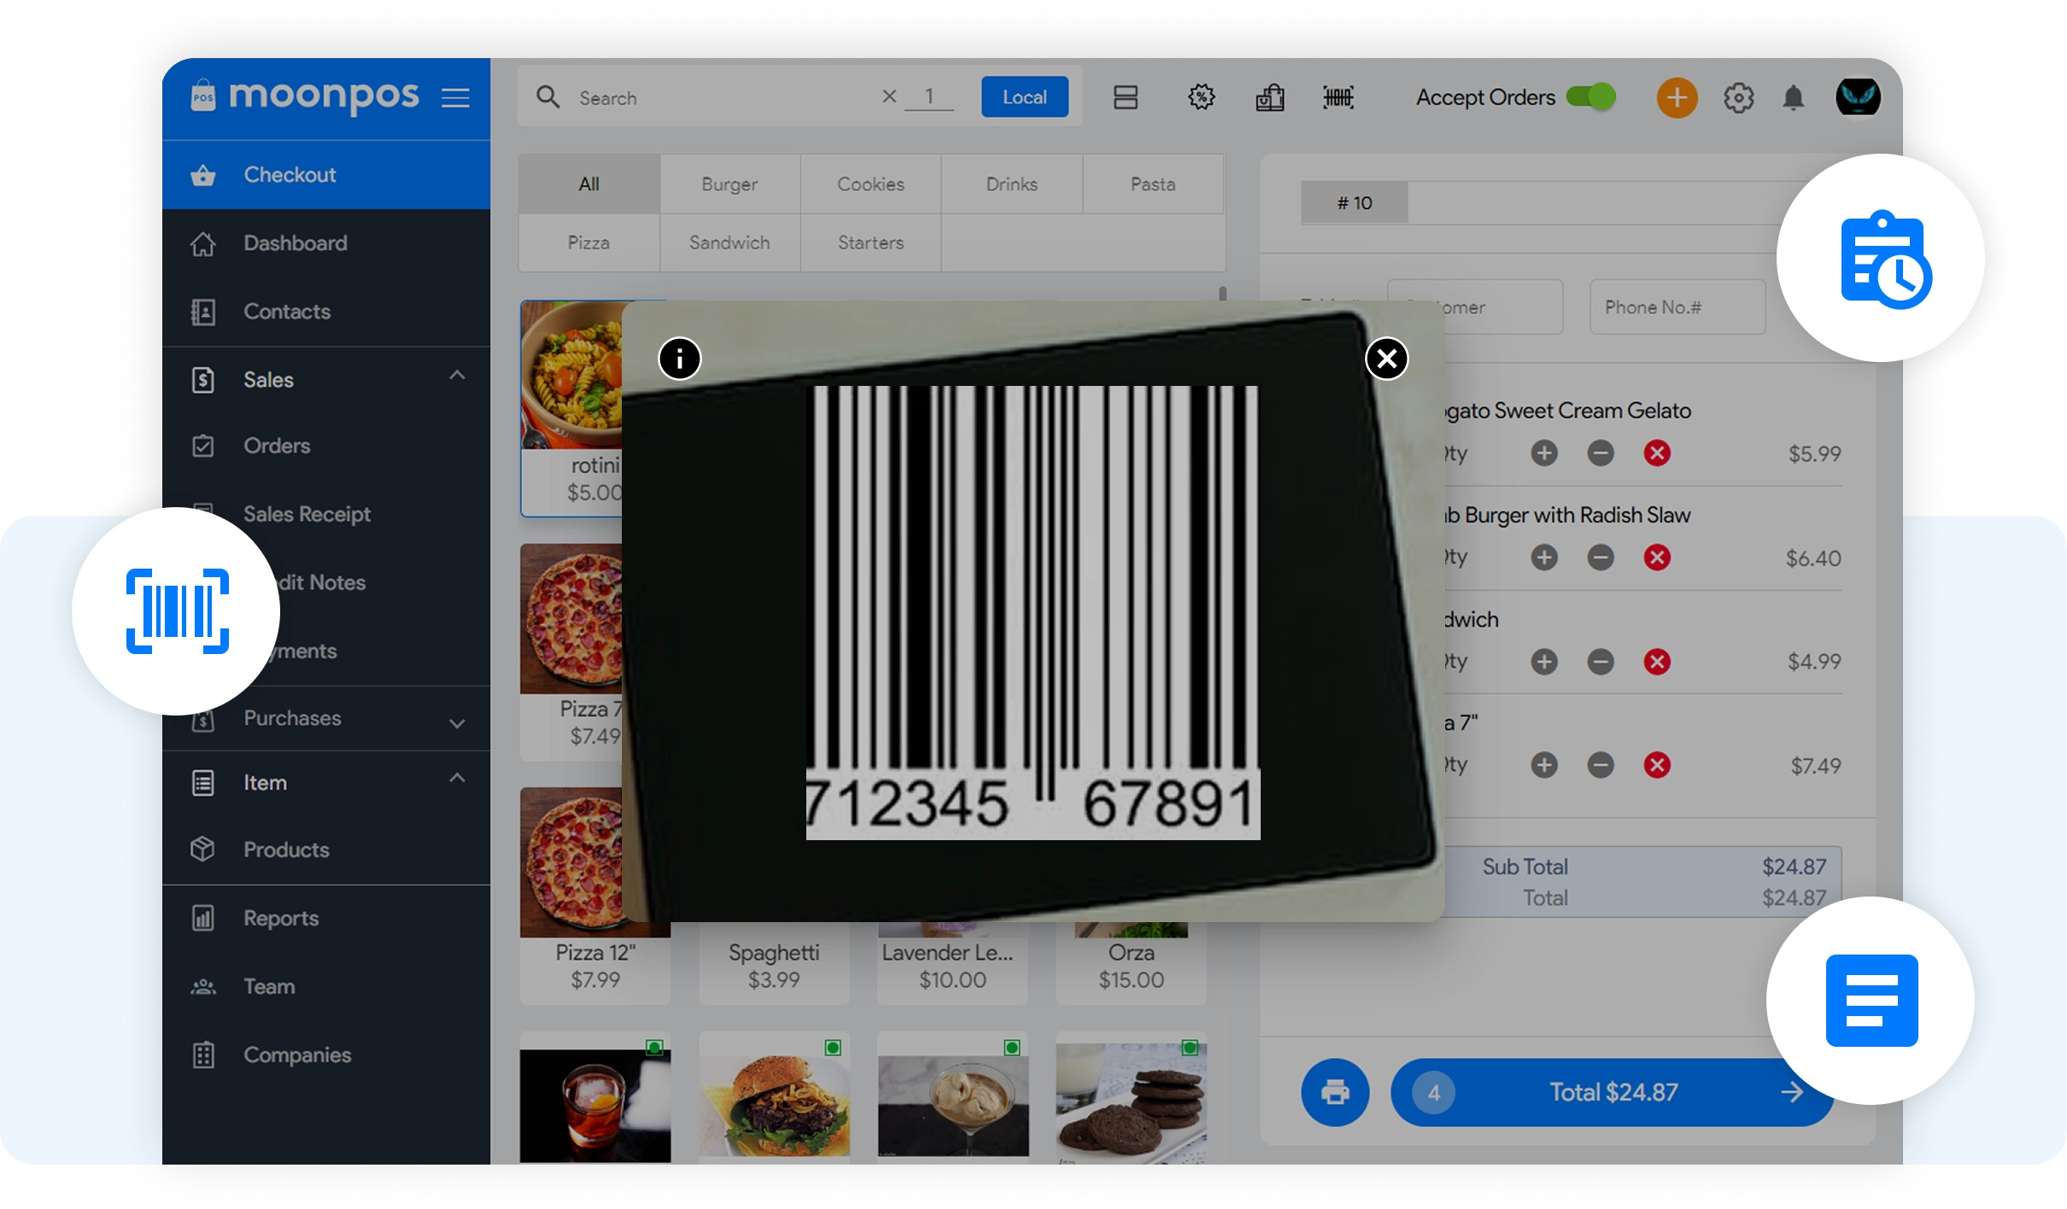
Task: Open Dashboard from the sidebar
Action: pyautogui.click(x=295, y=243)
